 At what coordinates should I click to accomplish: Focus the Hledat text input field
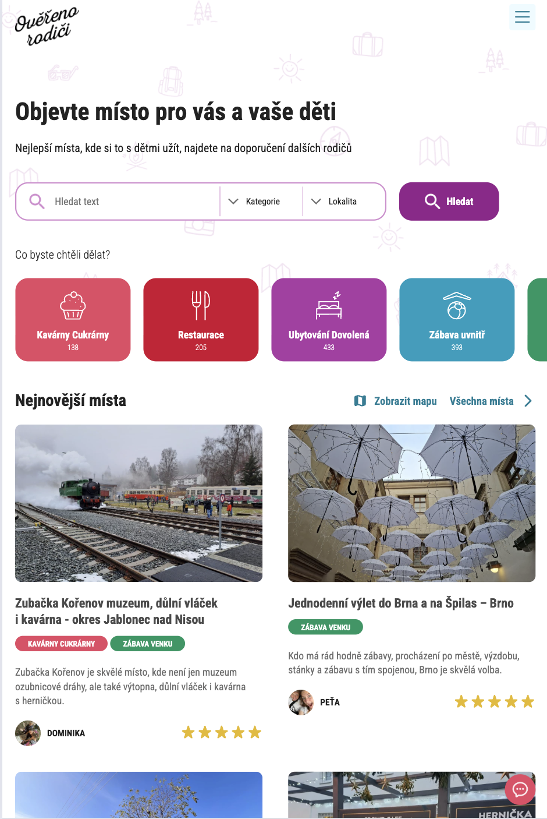[x=135, y=202]
